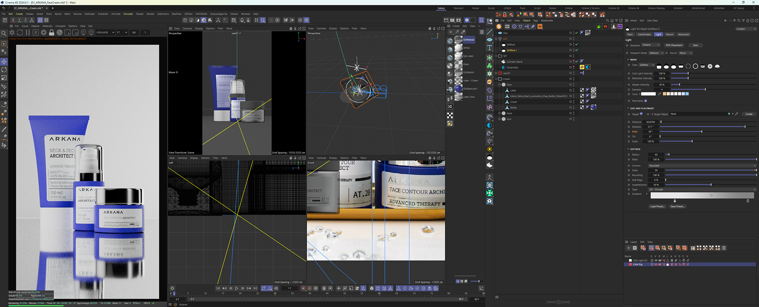The width and height of the screenshot is (759, 307).
Task: Open Corners Rounded dropdown
Action: [702, 166]
